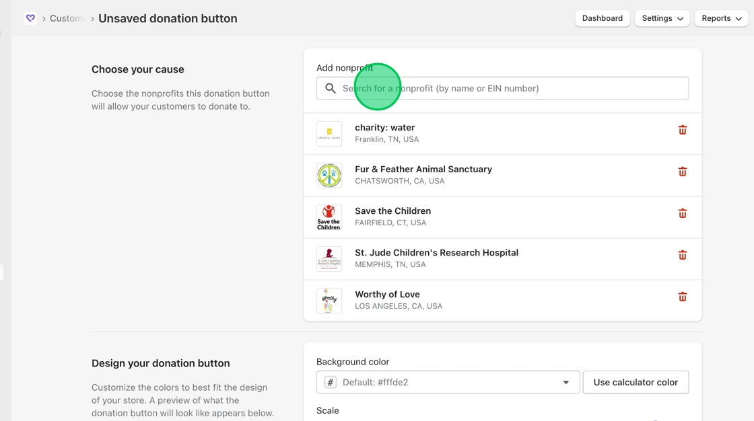Image resolution: width=754 pixels, height=421 pixels.
Task: Select the Save the Children name
Action: click(x=393, y=211)
